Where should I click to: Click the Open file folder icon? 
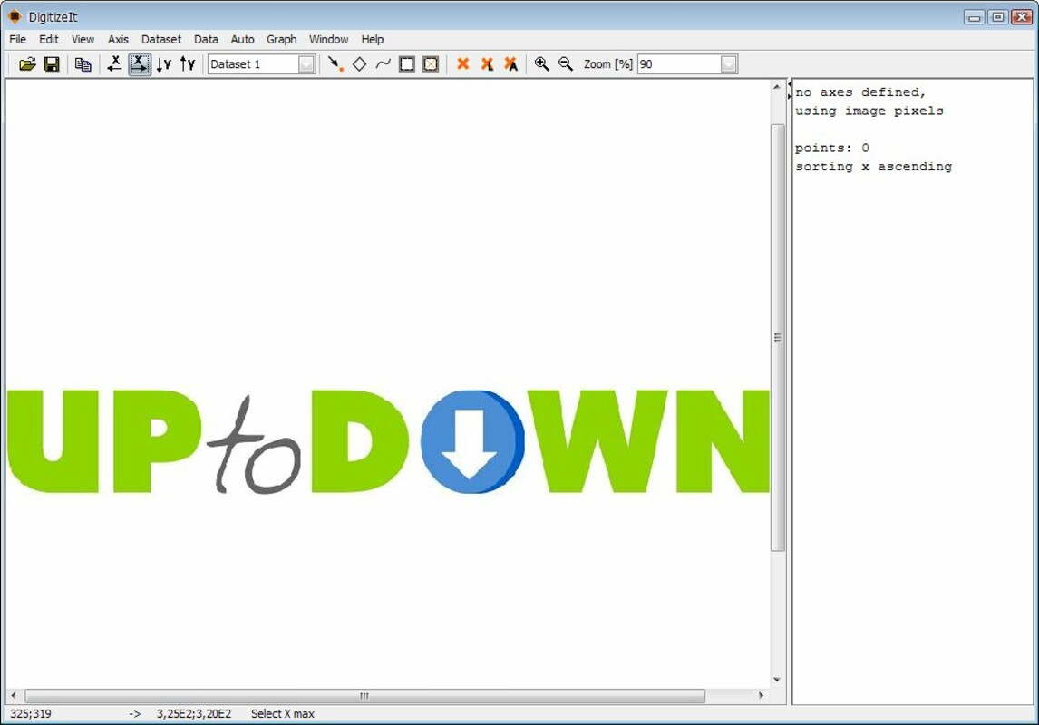[x=27, y=64]
